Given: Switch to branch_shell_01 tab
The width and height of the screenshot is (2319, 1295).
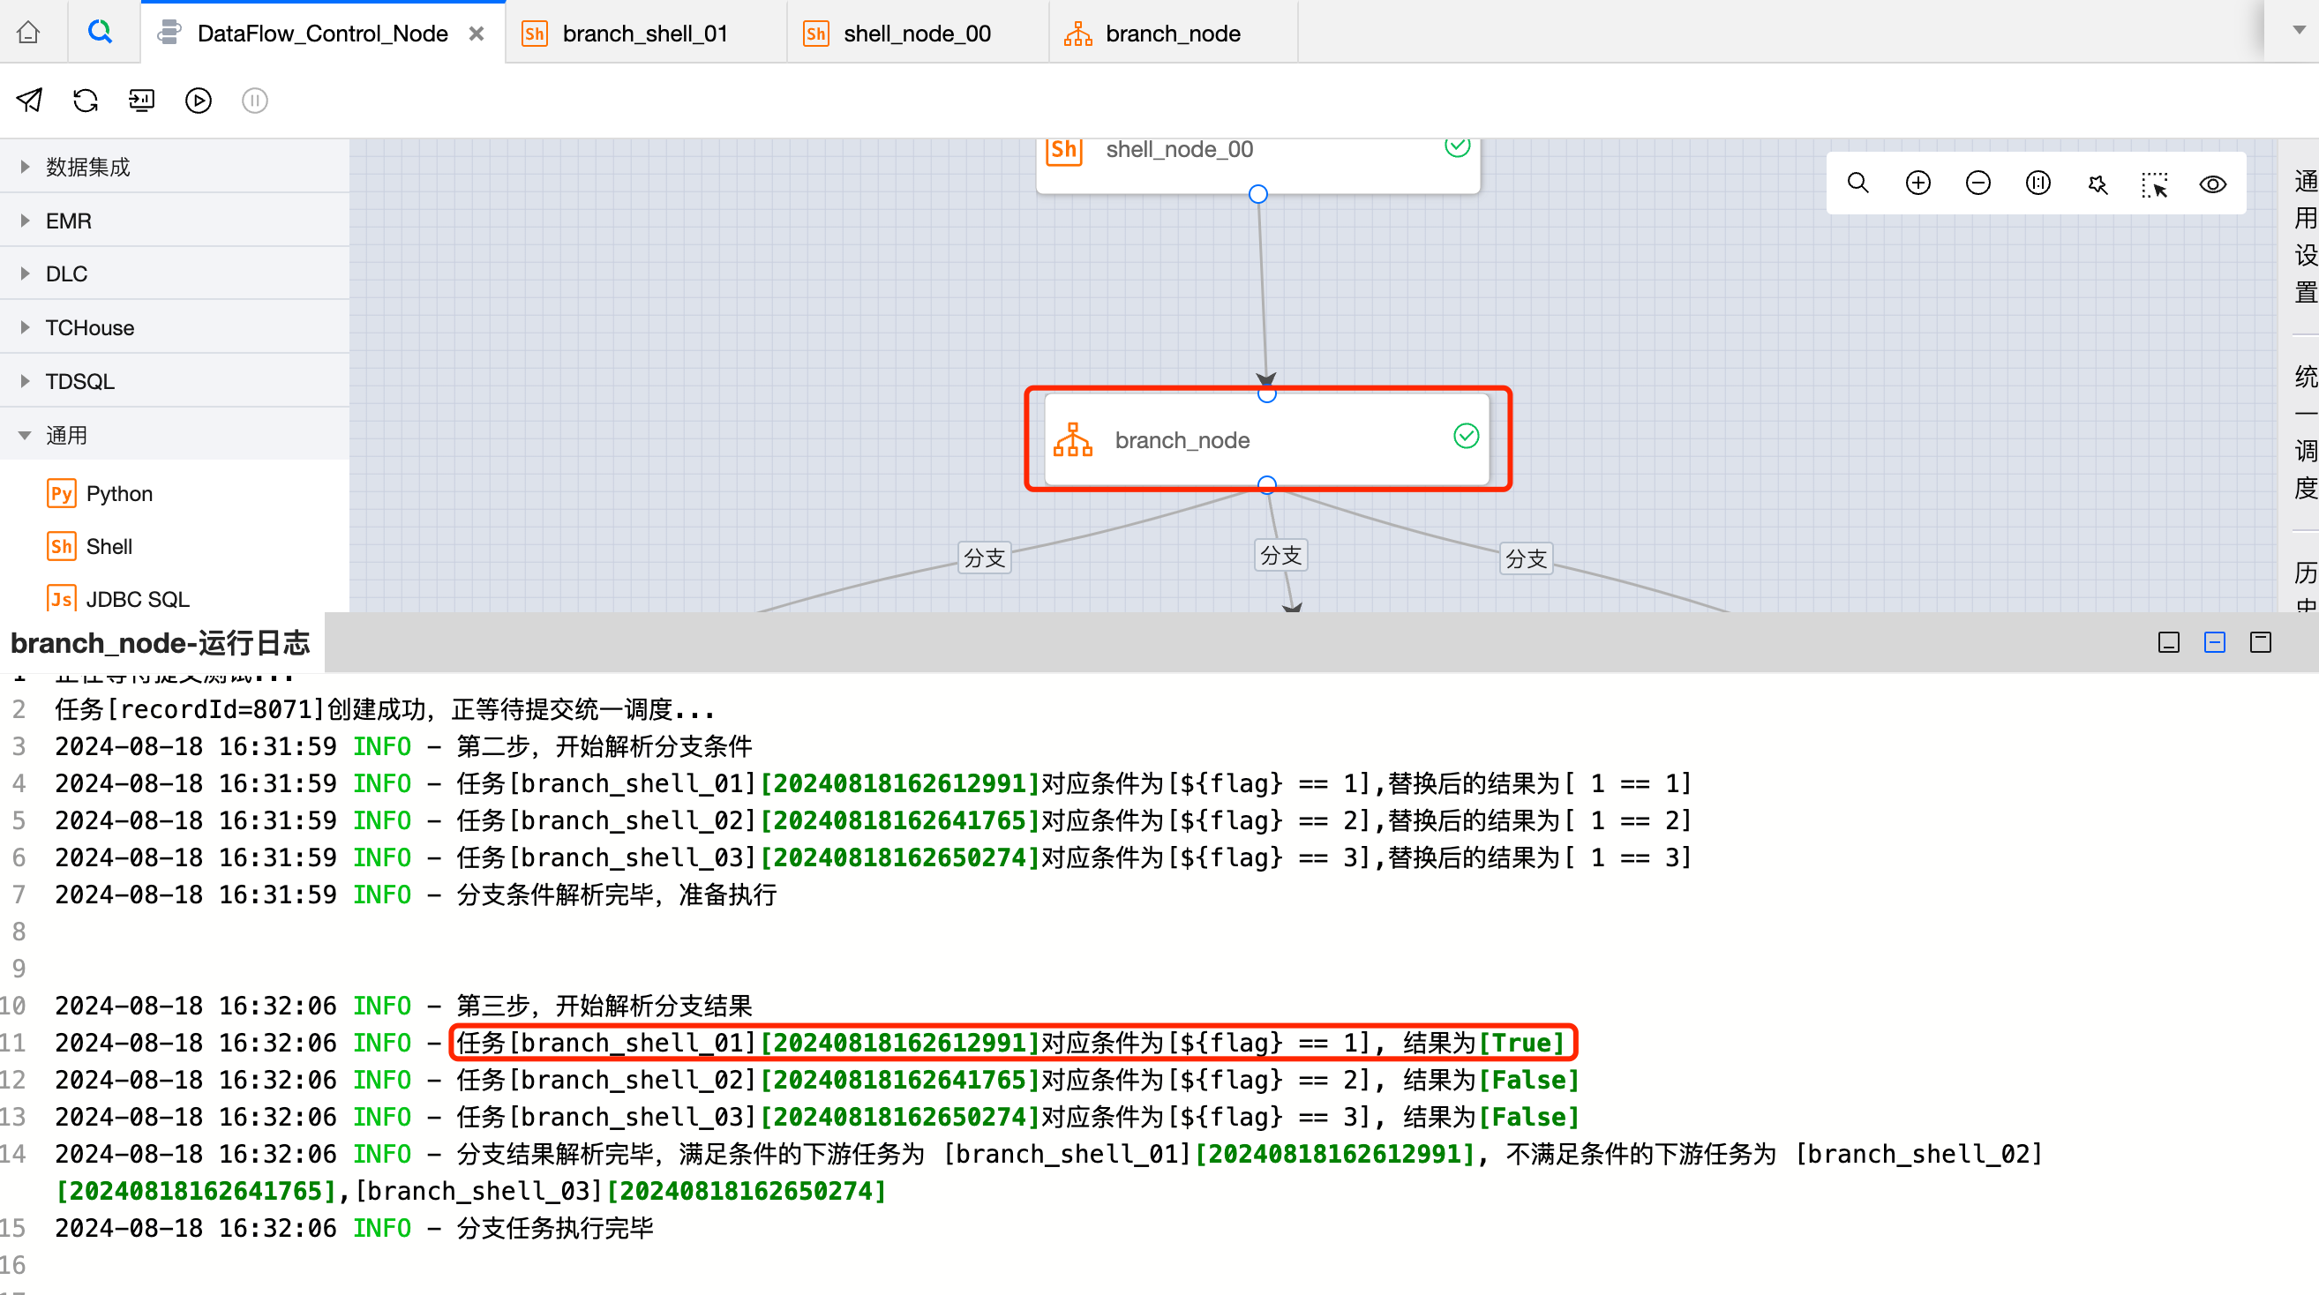Looking at the screenshot, I should pos(643,34).
